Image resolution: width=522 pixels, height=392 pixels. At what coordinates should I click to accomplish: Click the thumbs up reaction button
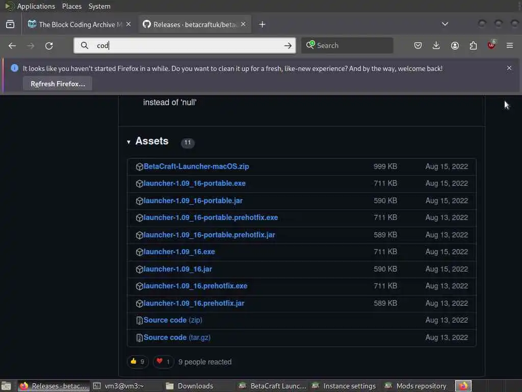click(138, 362)
